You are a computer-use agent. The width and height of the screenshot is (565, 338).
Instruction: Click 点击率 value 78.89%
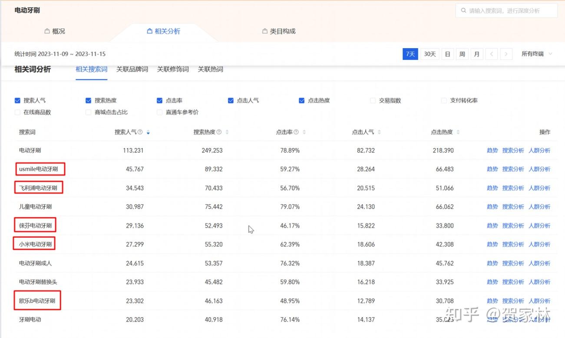[x=290, y=151]
